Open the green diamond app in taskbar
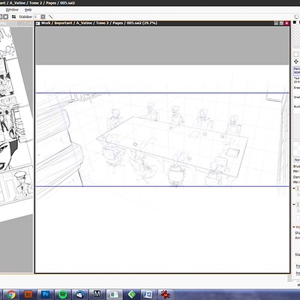300x300 pixels. 132,295
